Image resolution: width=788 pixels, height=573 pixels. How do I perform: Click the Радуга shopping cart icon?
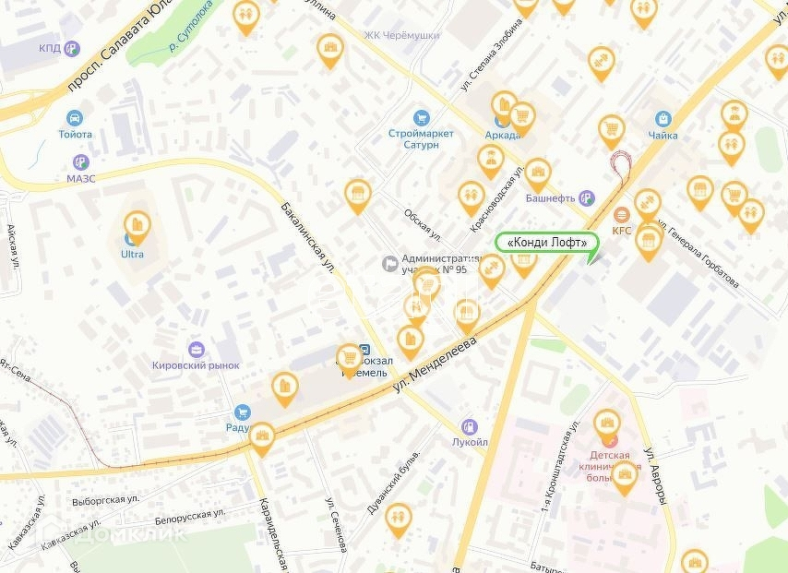tap(243, 412)
